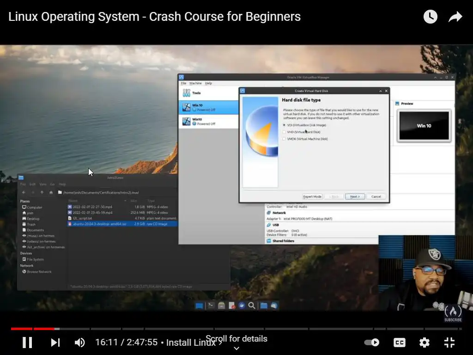Image resolution: width=473 pixels, height=355 pixels.
Task: Go up one folder in file manager
Action: coord(42,192)
